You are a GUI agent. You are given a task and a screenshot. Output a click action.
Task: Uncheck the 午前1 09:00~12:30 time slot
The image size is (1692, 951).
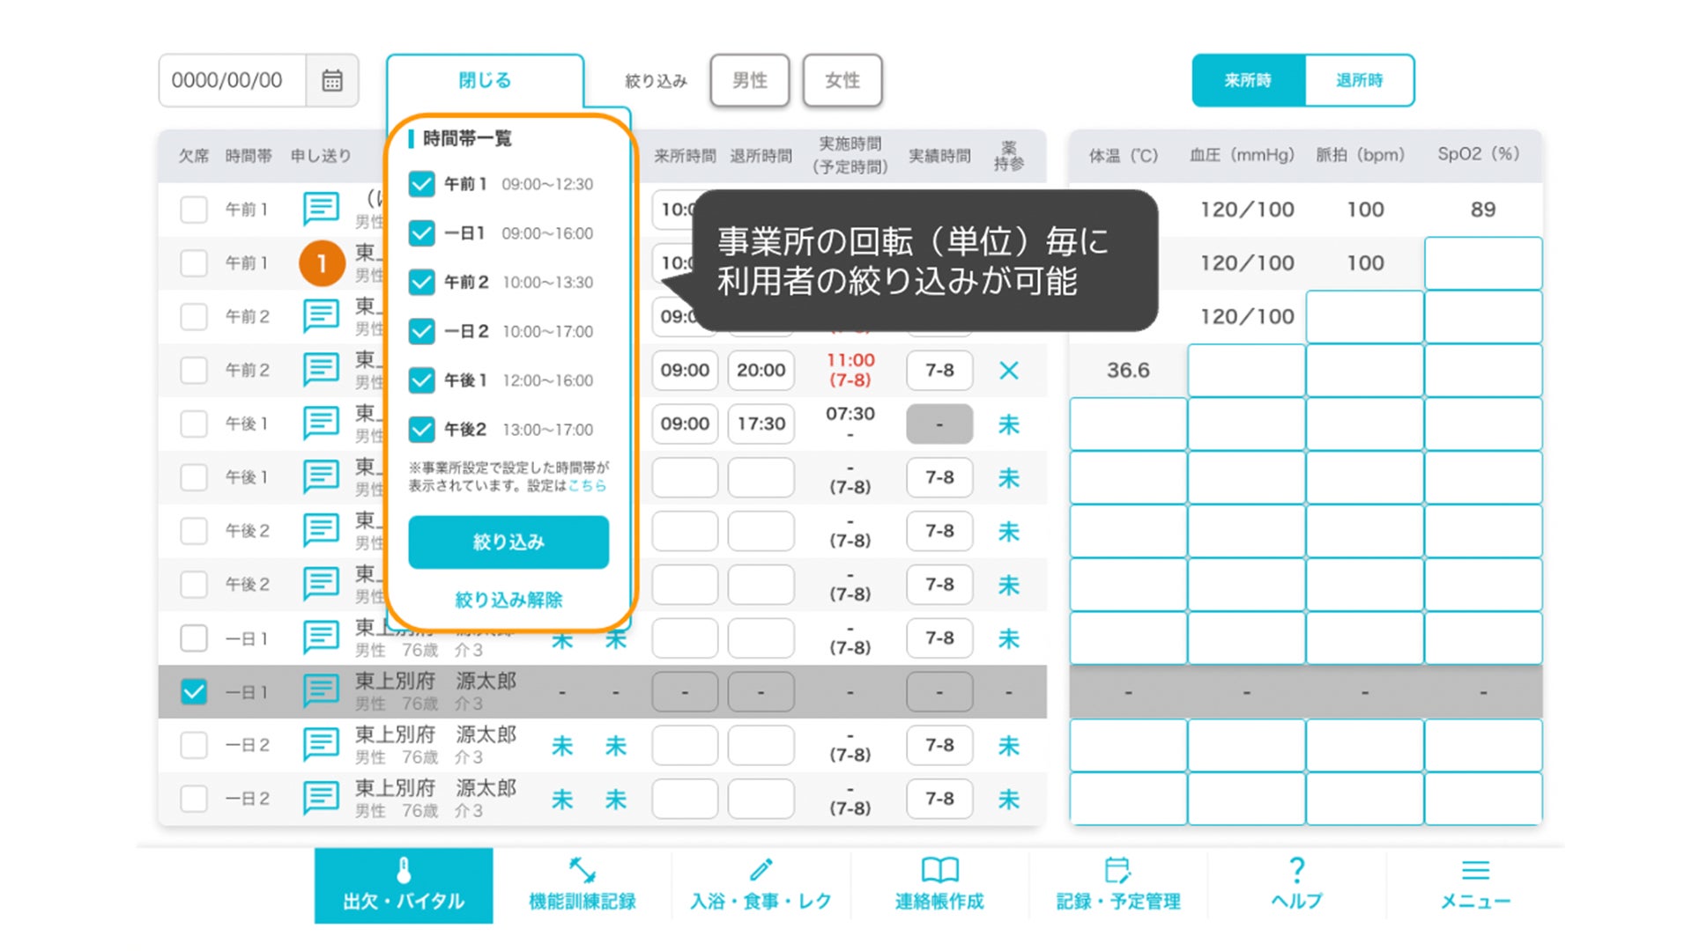[422, 184]
